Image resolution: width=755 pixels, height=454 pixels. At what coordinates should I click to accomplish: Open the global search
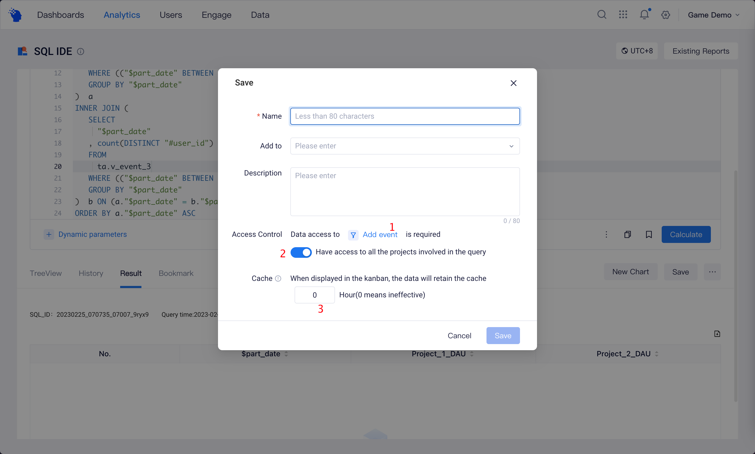coord(601,14)
